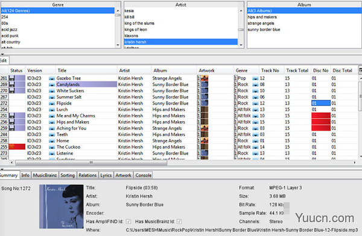This screenshot has height=236, width=362.
Task: Click the Genre list scroll-down arrow
Action: point(118,45)
